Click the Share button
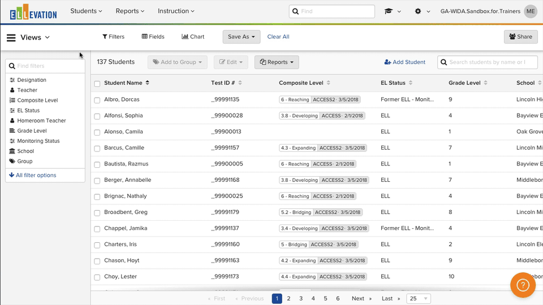 tap(520, 37)
